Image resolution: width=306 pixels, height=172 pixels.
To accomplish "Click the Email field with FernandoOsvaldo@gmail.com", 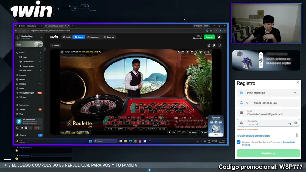I will [x=268, y=113].
